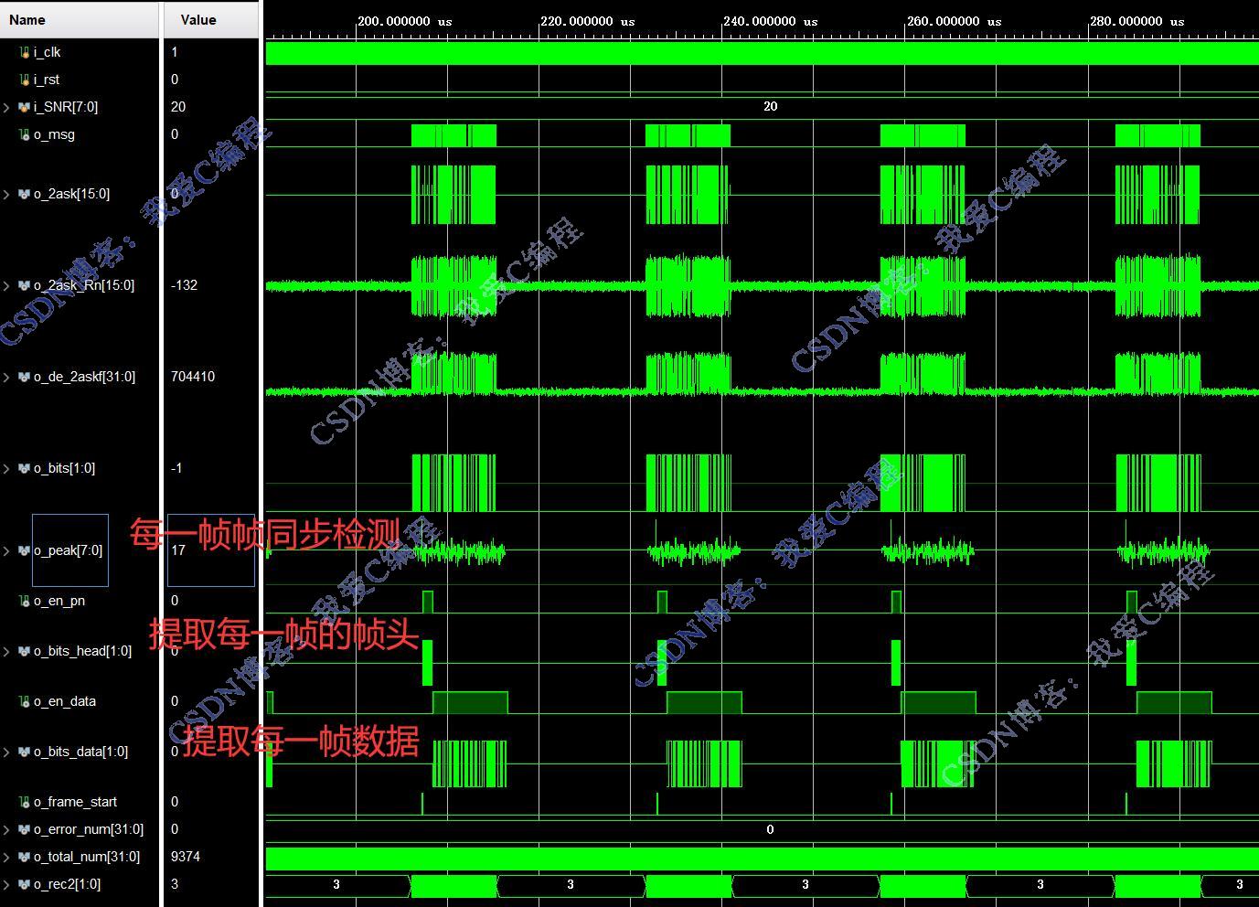Click the 260.000000 us ruler mark
This screenshot has height=907, width=1259.
click(954, 21)
